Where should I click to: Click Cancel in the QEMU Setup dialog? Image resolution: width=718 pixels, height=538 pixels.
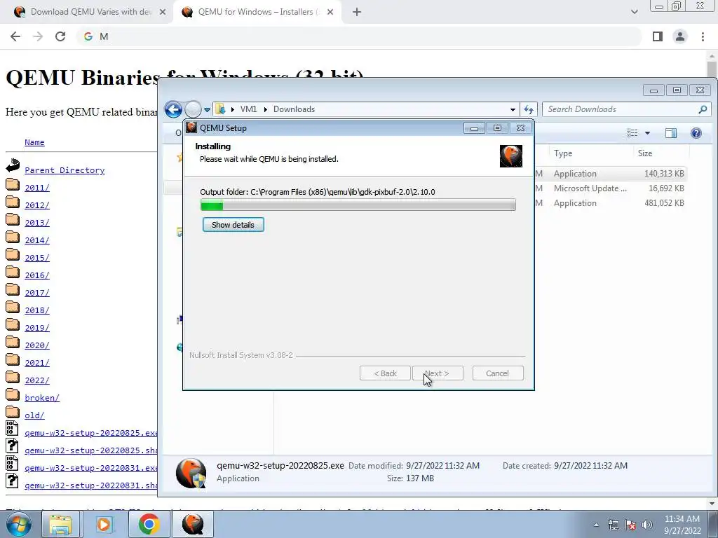point(497,373)
